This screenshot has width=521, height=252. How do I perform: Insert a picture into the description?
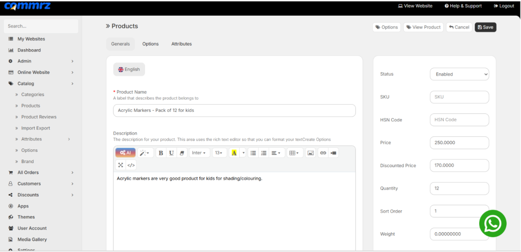[x=311, y=153]
